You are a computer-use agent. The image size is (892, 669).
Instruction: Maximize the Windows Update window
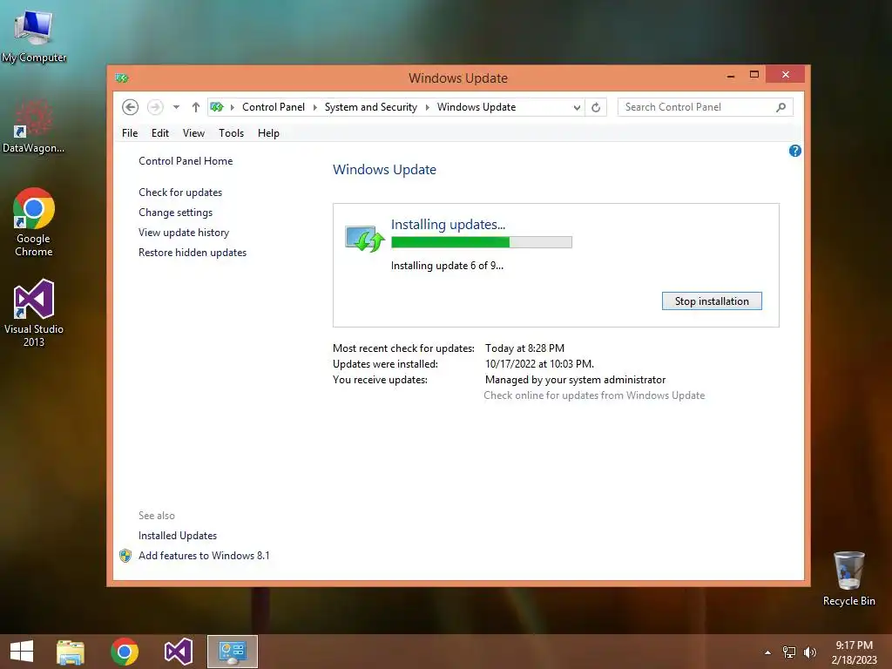click(754, 75)
